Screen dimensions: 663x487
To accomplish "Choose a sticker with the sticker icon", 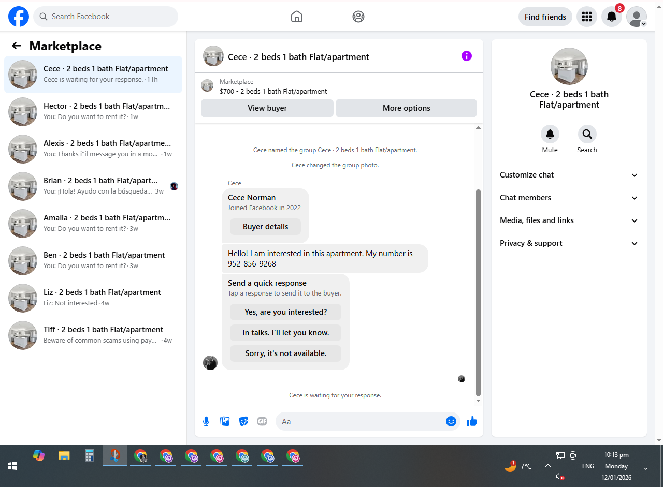I will pos(243,421).
